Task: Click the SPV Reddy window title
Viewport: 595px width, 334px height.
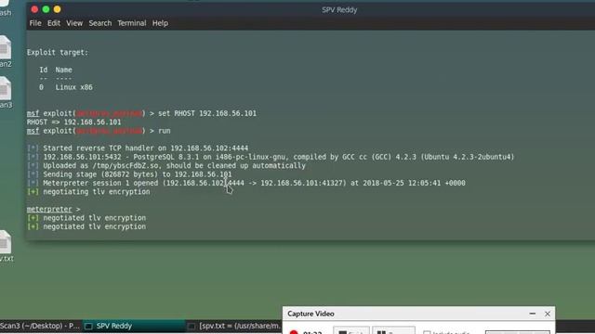Action: tap(339, 10)
